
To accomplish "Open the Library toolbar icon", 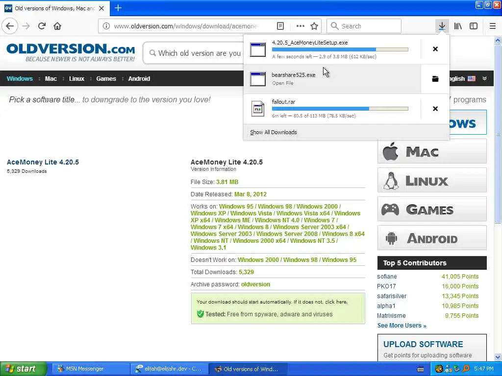I will 458,26.
